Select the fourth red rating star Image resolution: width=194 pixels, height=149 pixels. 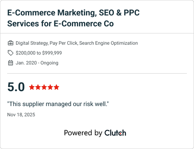pos(50,87)
